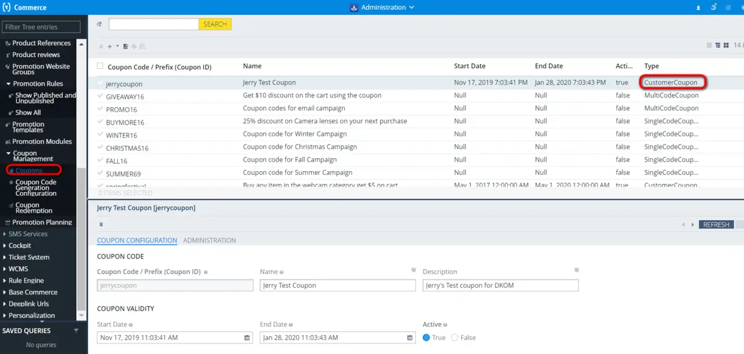The image size is (744, 354).
Task: Toggle advanced search mode icon beside search box
Action: [100, 24]
